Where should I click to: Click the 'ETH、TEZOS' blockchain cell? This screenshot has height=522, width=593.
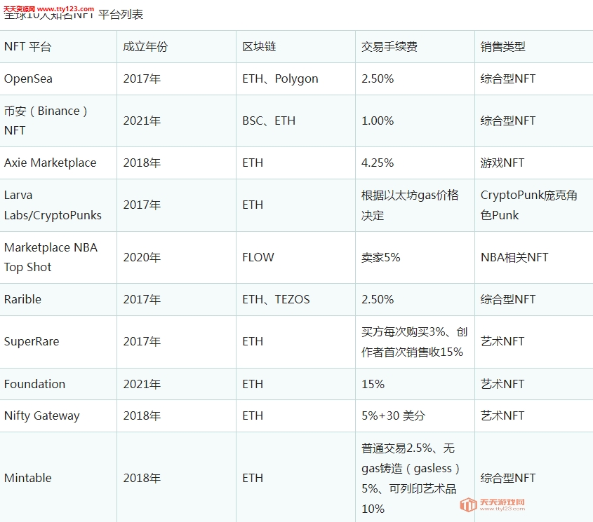[276, 299]
